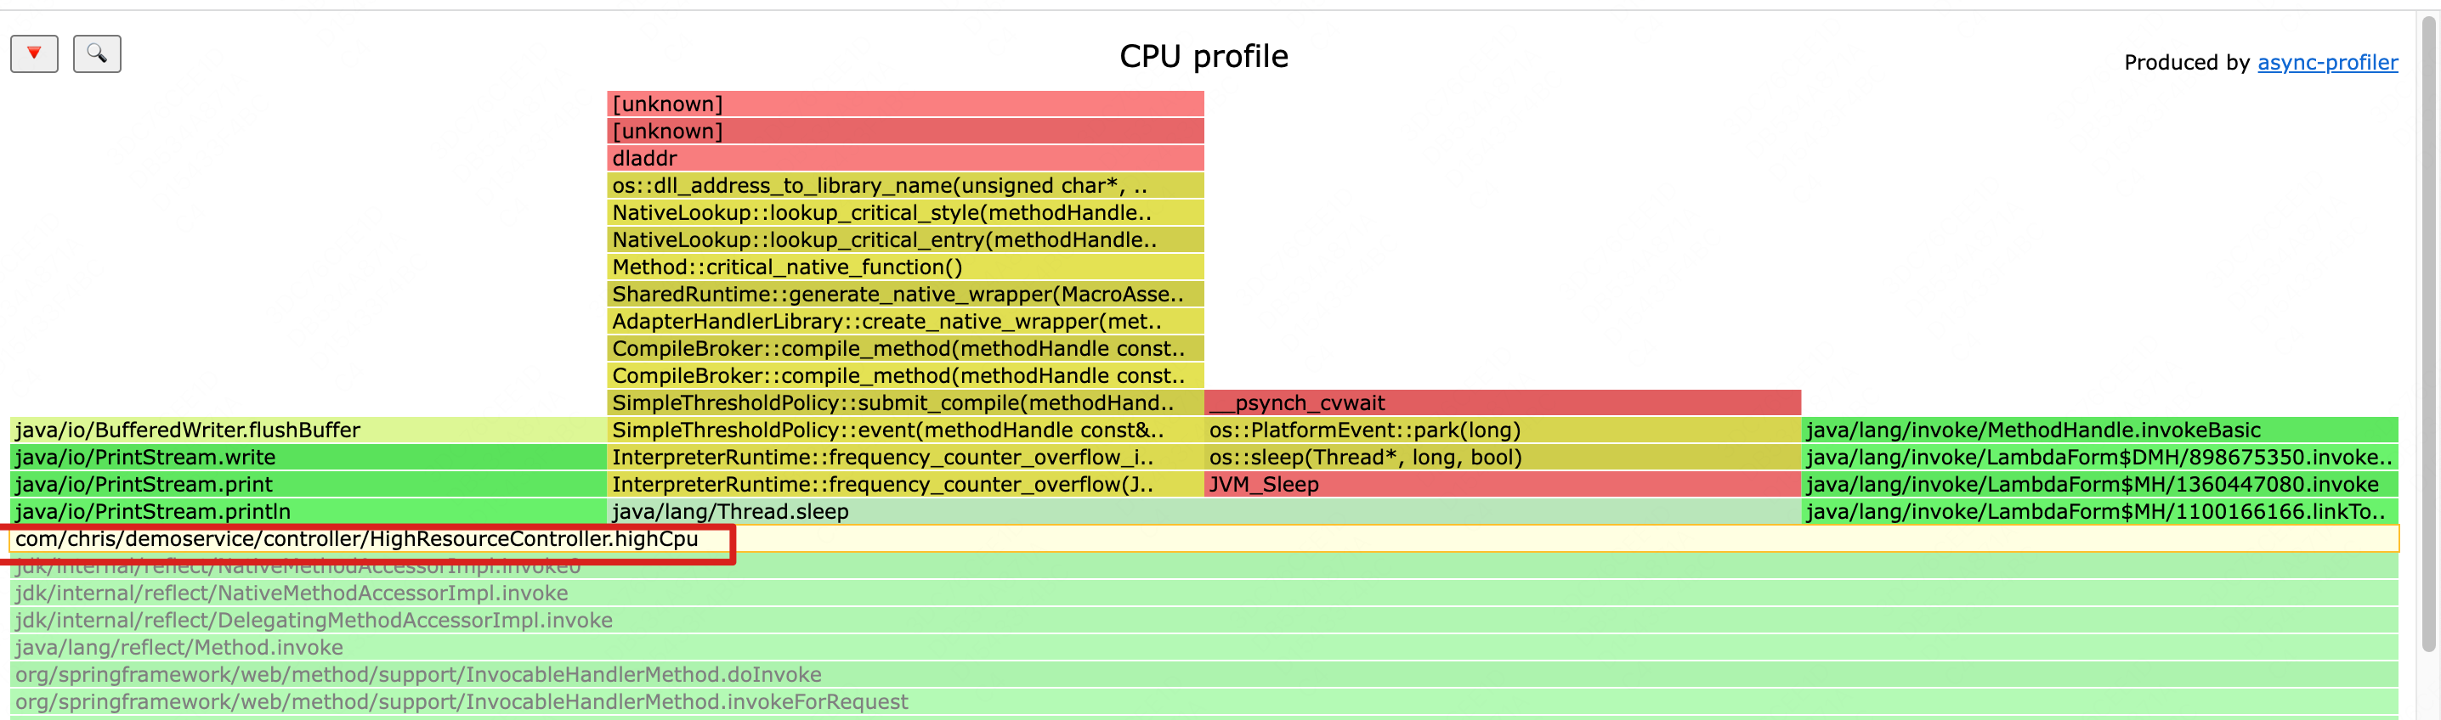
Task: Select the topmost [unknown] frame
Action: (x=904, y=104)
